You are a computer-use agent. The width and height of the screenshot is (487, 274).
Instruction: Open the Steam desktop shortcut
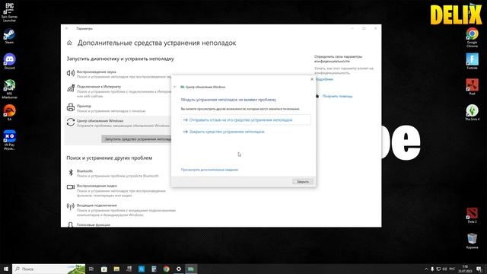[9, 37]
